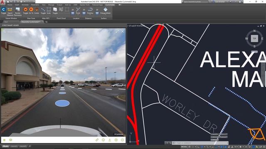Toggle the Point Cloud display

[55, 10]
